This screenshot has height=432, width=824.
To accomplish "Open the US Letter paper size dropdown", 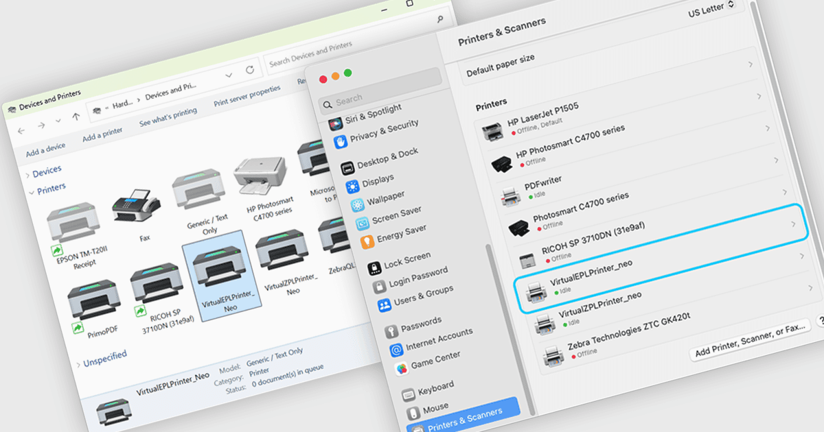I will pyautogui.click(x=711, y=9).
